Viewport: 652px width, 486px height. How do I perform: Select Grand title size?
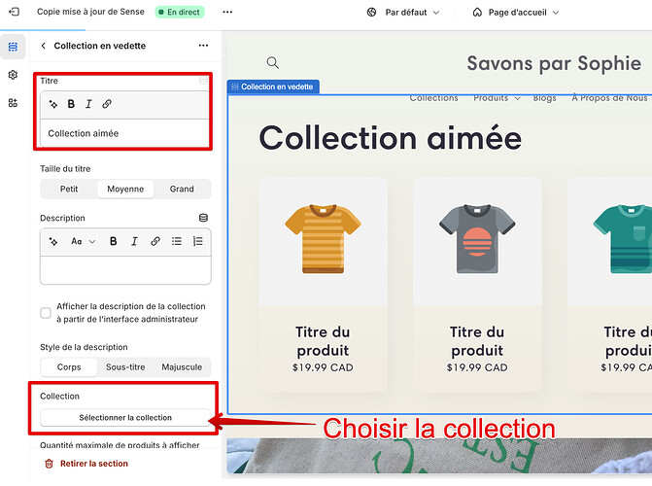(182, 189)
